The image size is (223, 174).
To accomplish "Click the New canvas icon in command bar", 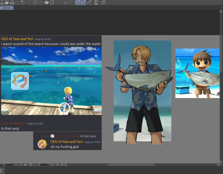I will point(1,2).
